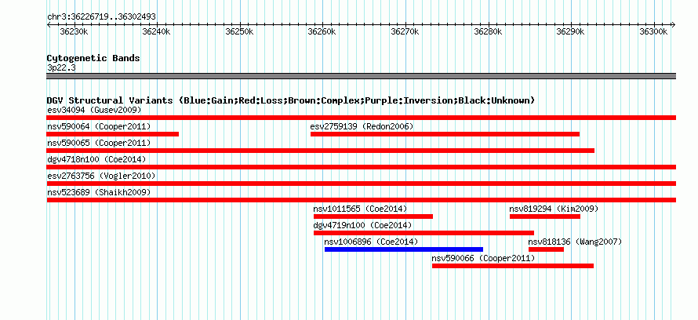The width and height of the screenshot is (698, 320).
Task: Open nsv523689 (Shaikh2009) variant label
Action: tap(99, 192)
